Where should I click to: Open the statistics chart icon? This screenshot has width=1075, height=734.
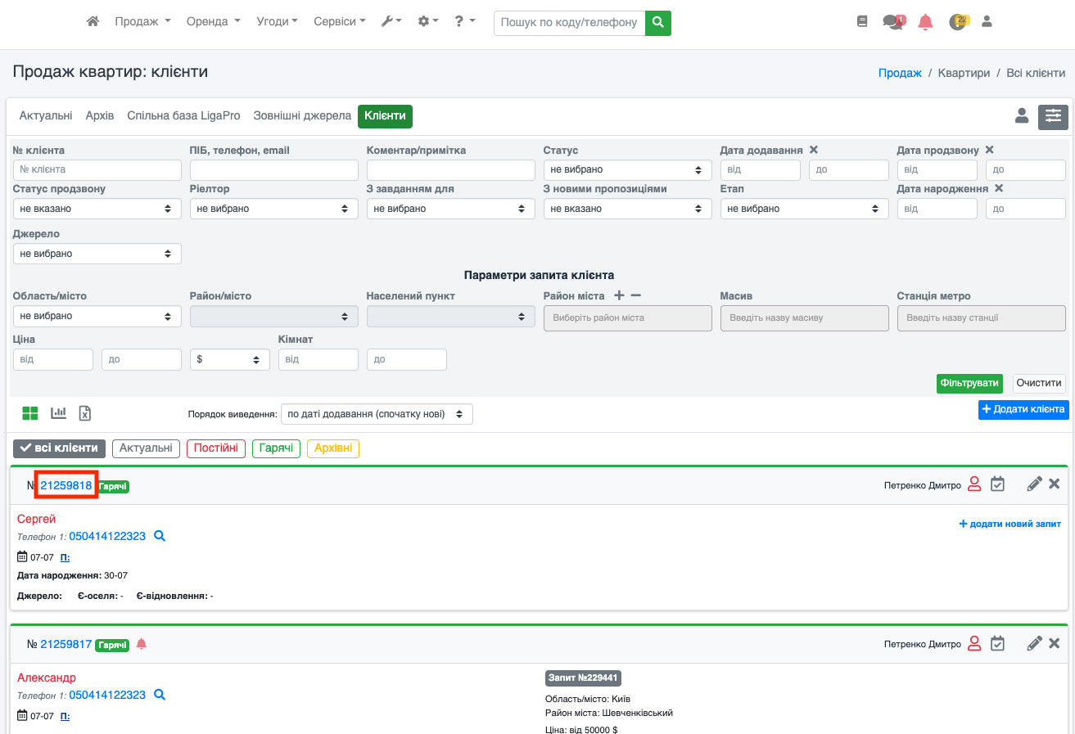pyautogui.click(x=58, y=413)
